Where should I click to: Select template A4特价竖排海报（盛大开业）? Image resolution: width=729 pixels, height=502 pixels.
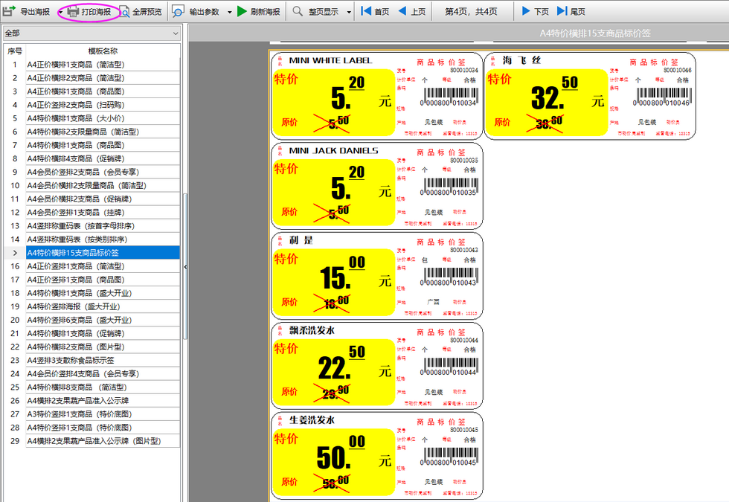pos(77,306)
